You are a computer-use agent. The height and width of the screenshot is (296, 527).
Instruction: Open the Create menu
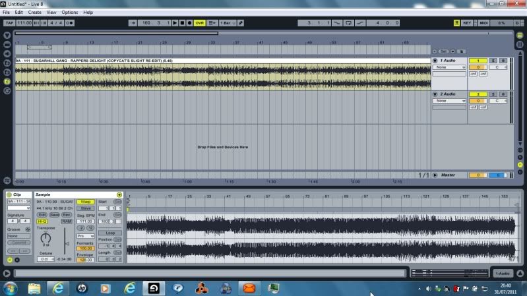(34, 12)
